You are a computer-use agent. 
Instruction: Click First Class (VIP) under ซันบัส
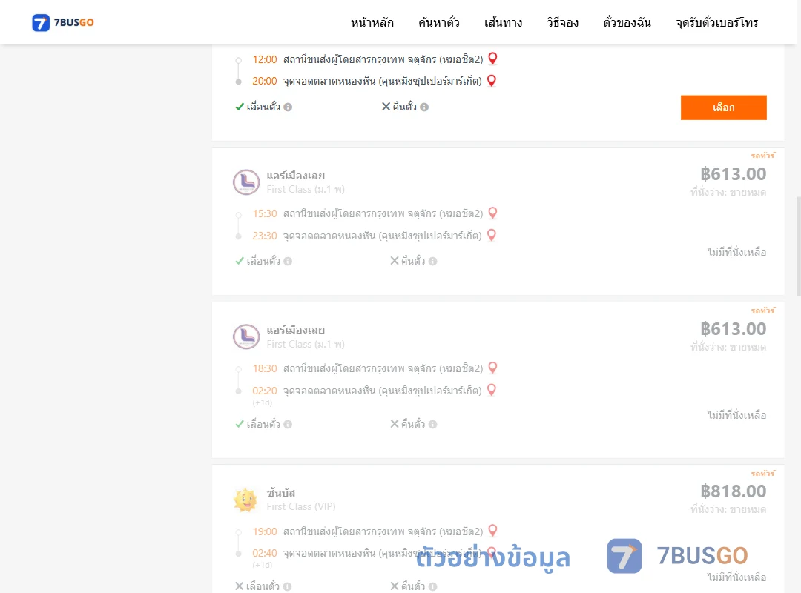click(301, 507)
